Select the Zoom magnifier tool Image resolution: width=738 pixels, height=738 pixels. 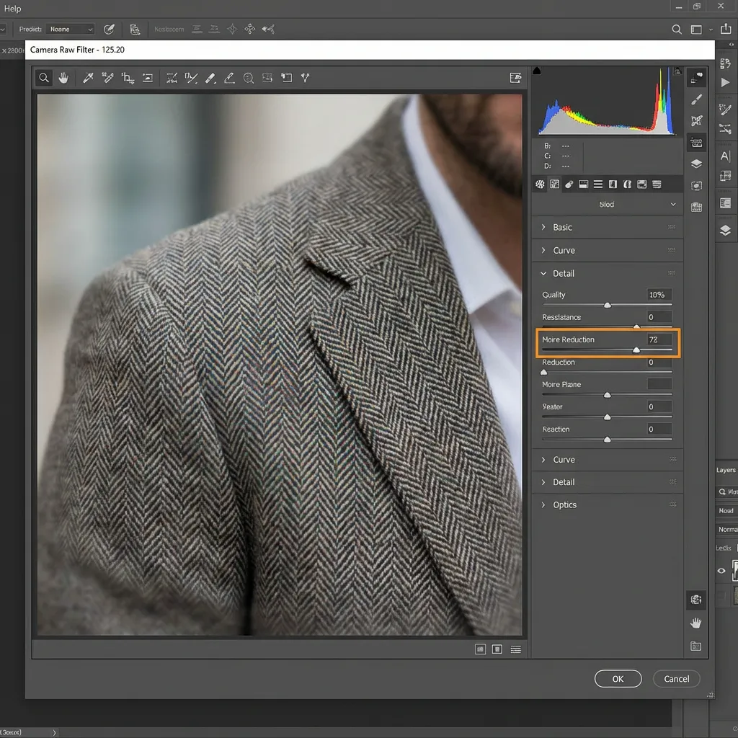[x=44, y=78]
